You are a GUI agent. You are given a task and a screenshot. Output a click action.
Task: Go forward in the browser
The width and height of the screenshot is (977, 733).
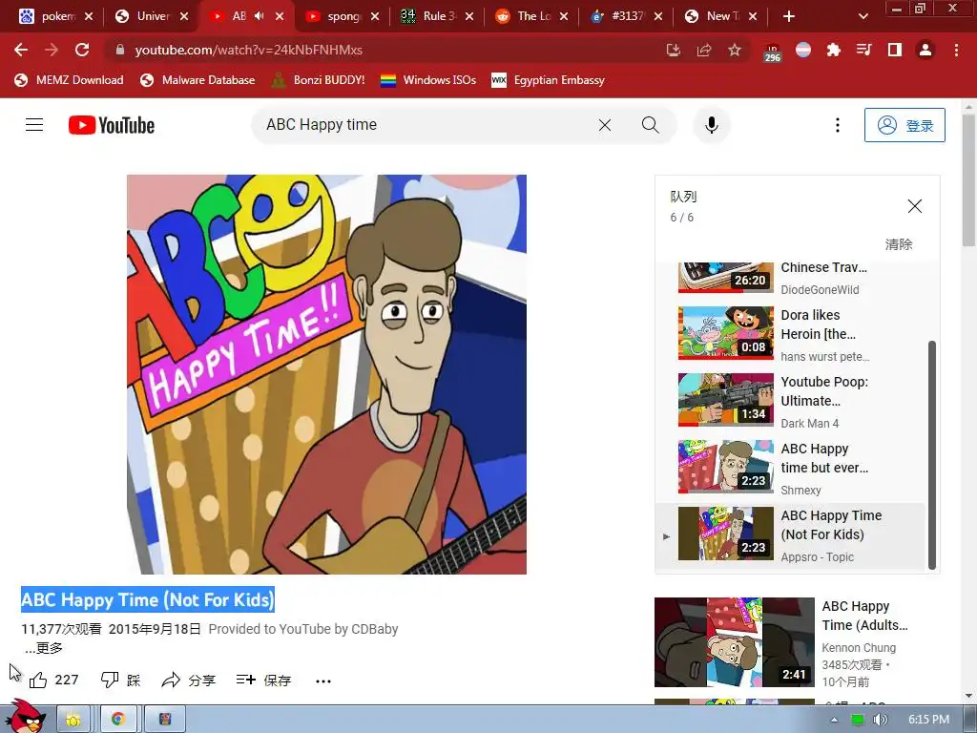tap(52, 50)
